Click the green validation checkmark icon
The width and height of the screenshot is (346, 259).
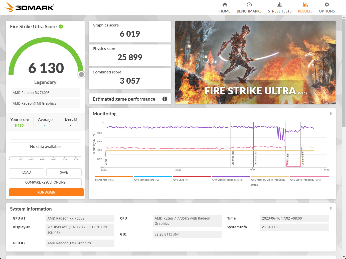(61, 26)
